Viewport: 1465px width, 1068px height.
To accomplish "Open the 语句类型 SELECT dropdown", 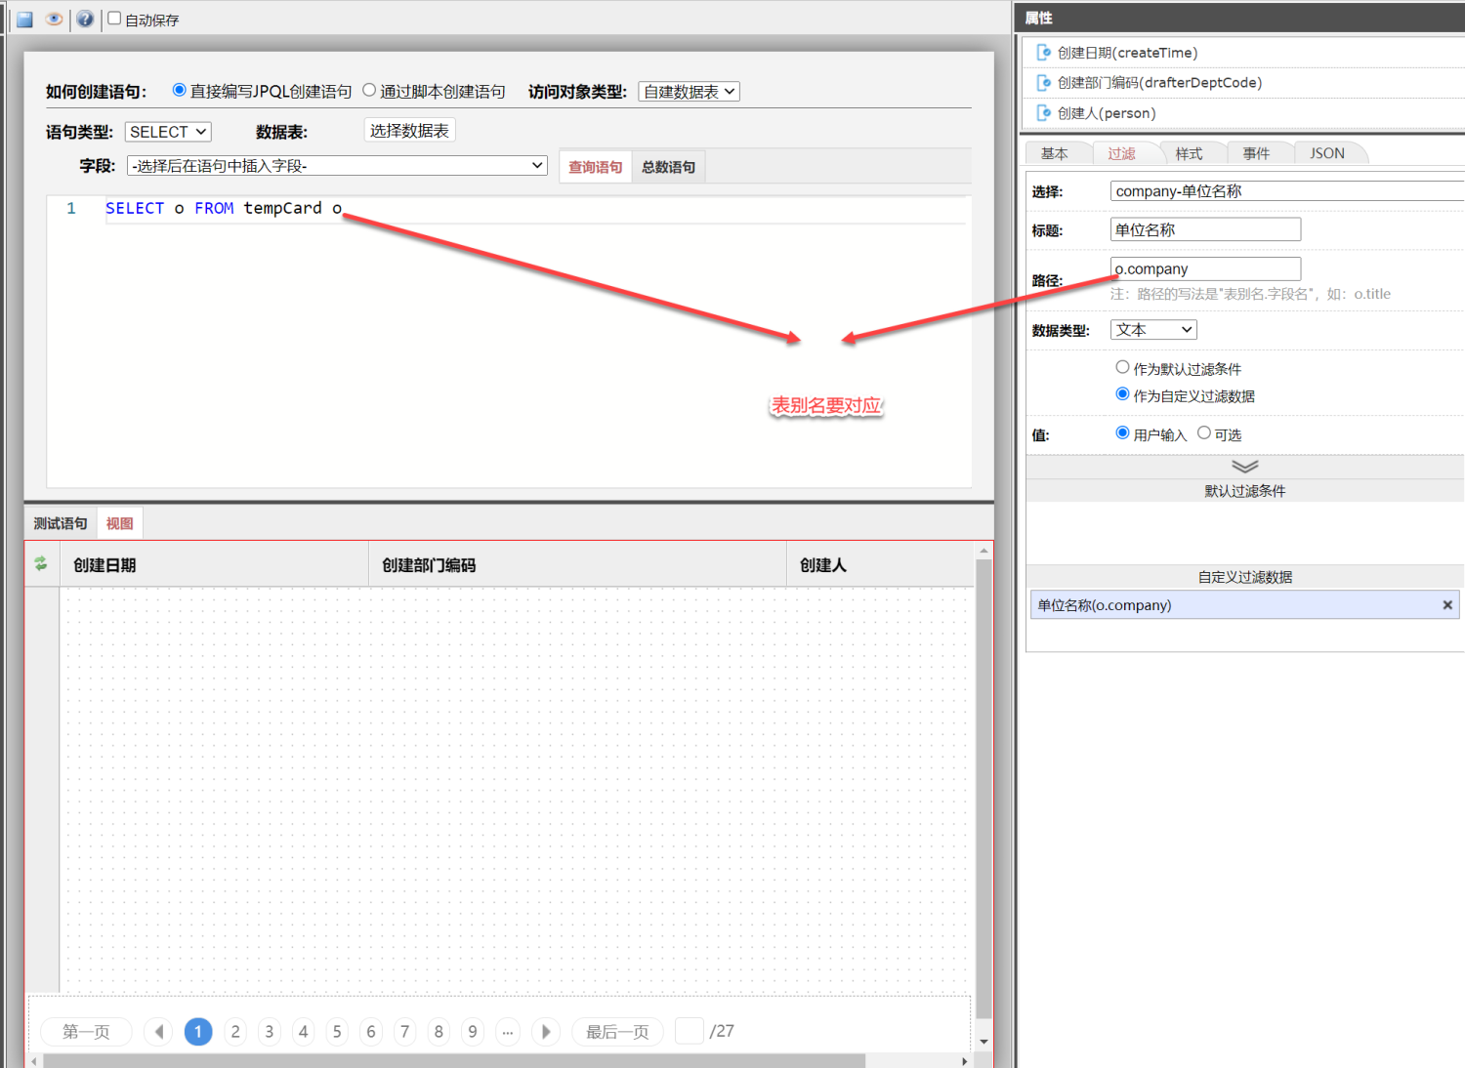I will pyautogui.click(x=168, y=132).
